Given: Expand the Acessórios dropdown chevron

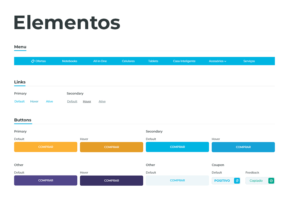Looking at the screenshot, I should (225, 61).
